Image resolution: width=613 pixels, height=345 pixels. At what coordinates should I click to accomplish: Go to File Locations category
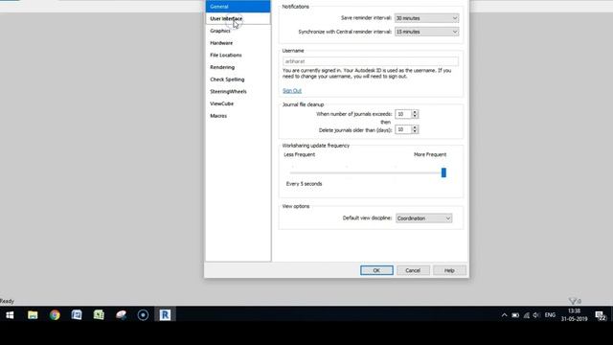238,56
